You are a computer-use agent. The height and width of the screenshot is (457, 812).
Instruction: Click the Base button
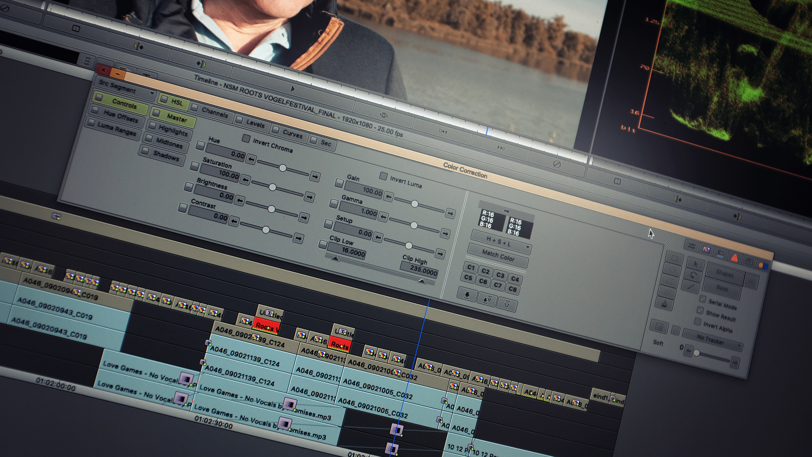(x=722, y=288)
